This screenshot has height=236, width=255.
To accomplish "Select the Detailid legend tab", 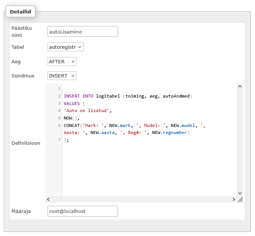I will [20, 12].
